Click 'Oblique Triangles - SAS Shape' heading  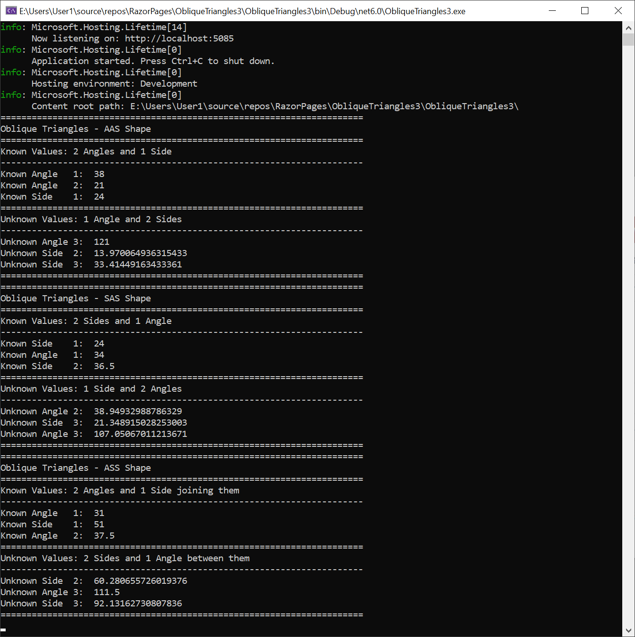(76, 298)
